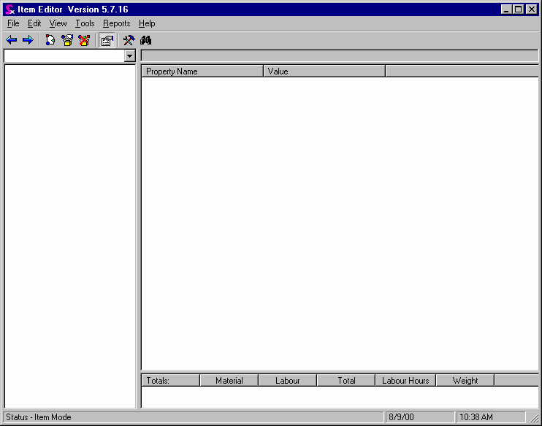Viewport: 542px width, 426px height.
Task: Click inside the combo box field on left
Action: click(x=64, y=56)
